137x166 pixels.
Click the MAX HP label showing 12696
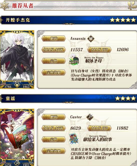click(x=100, y=50)
